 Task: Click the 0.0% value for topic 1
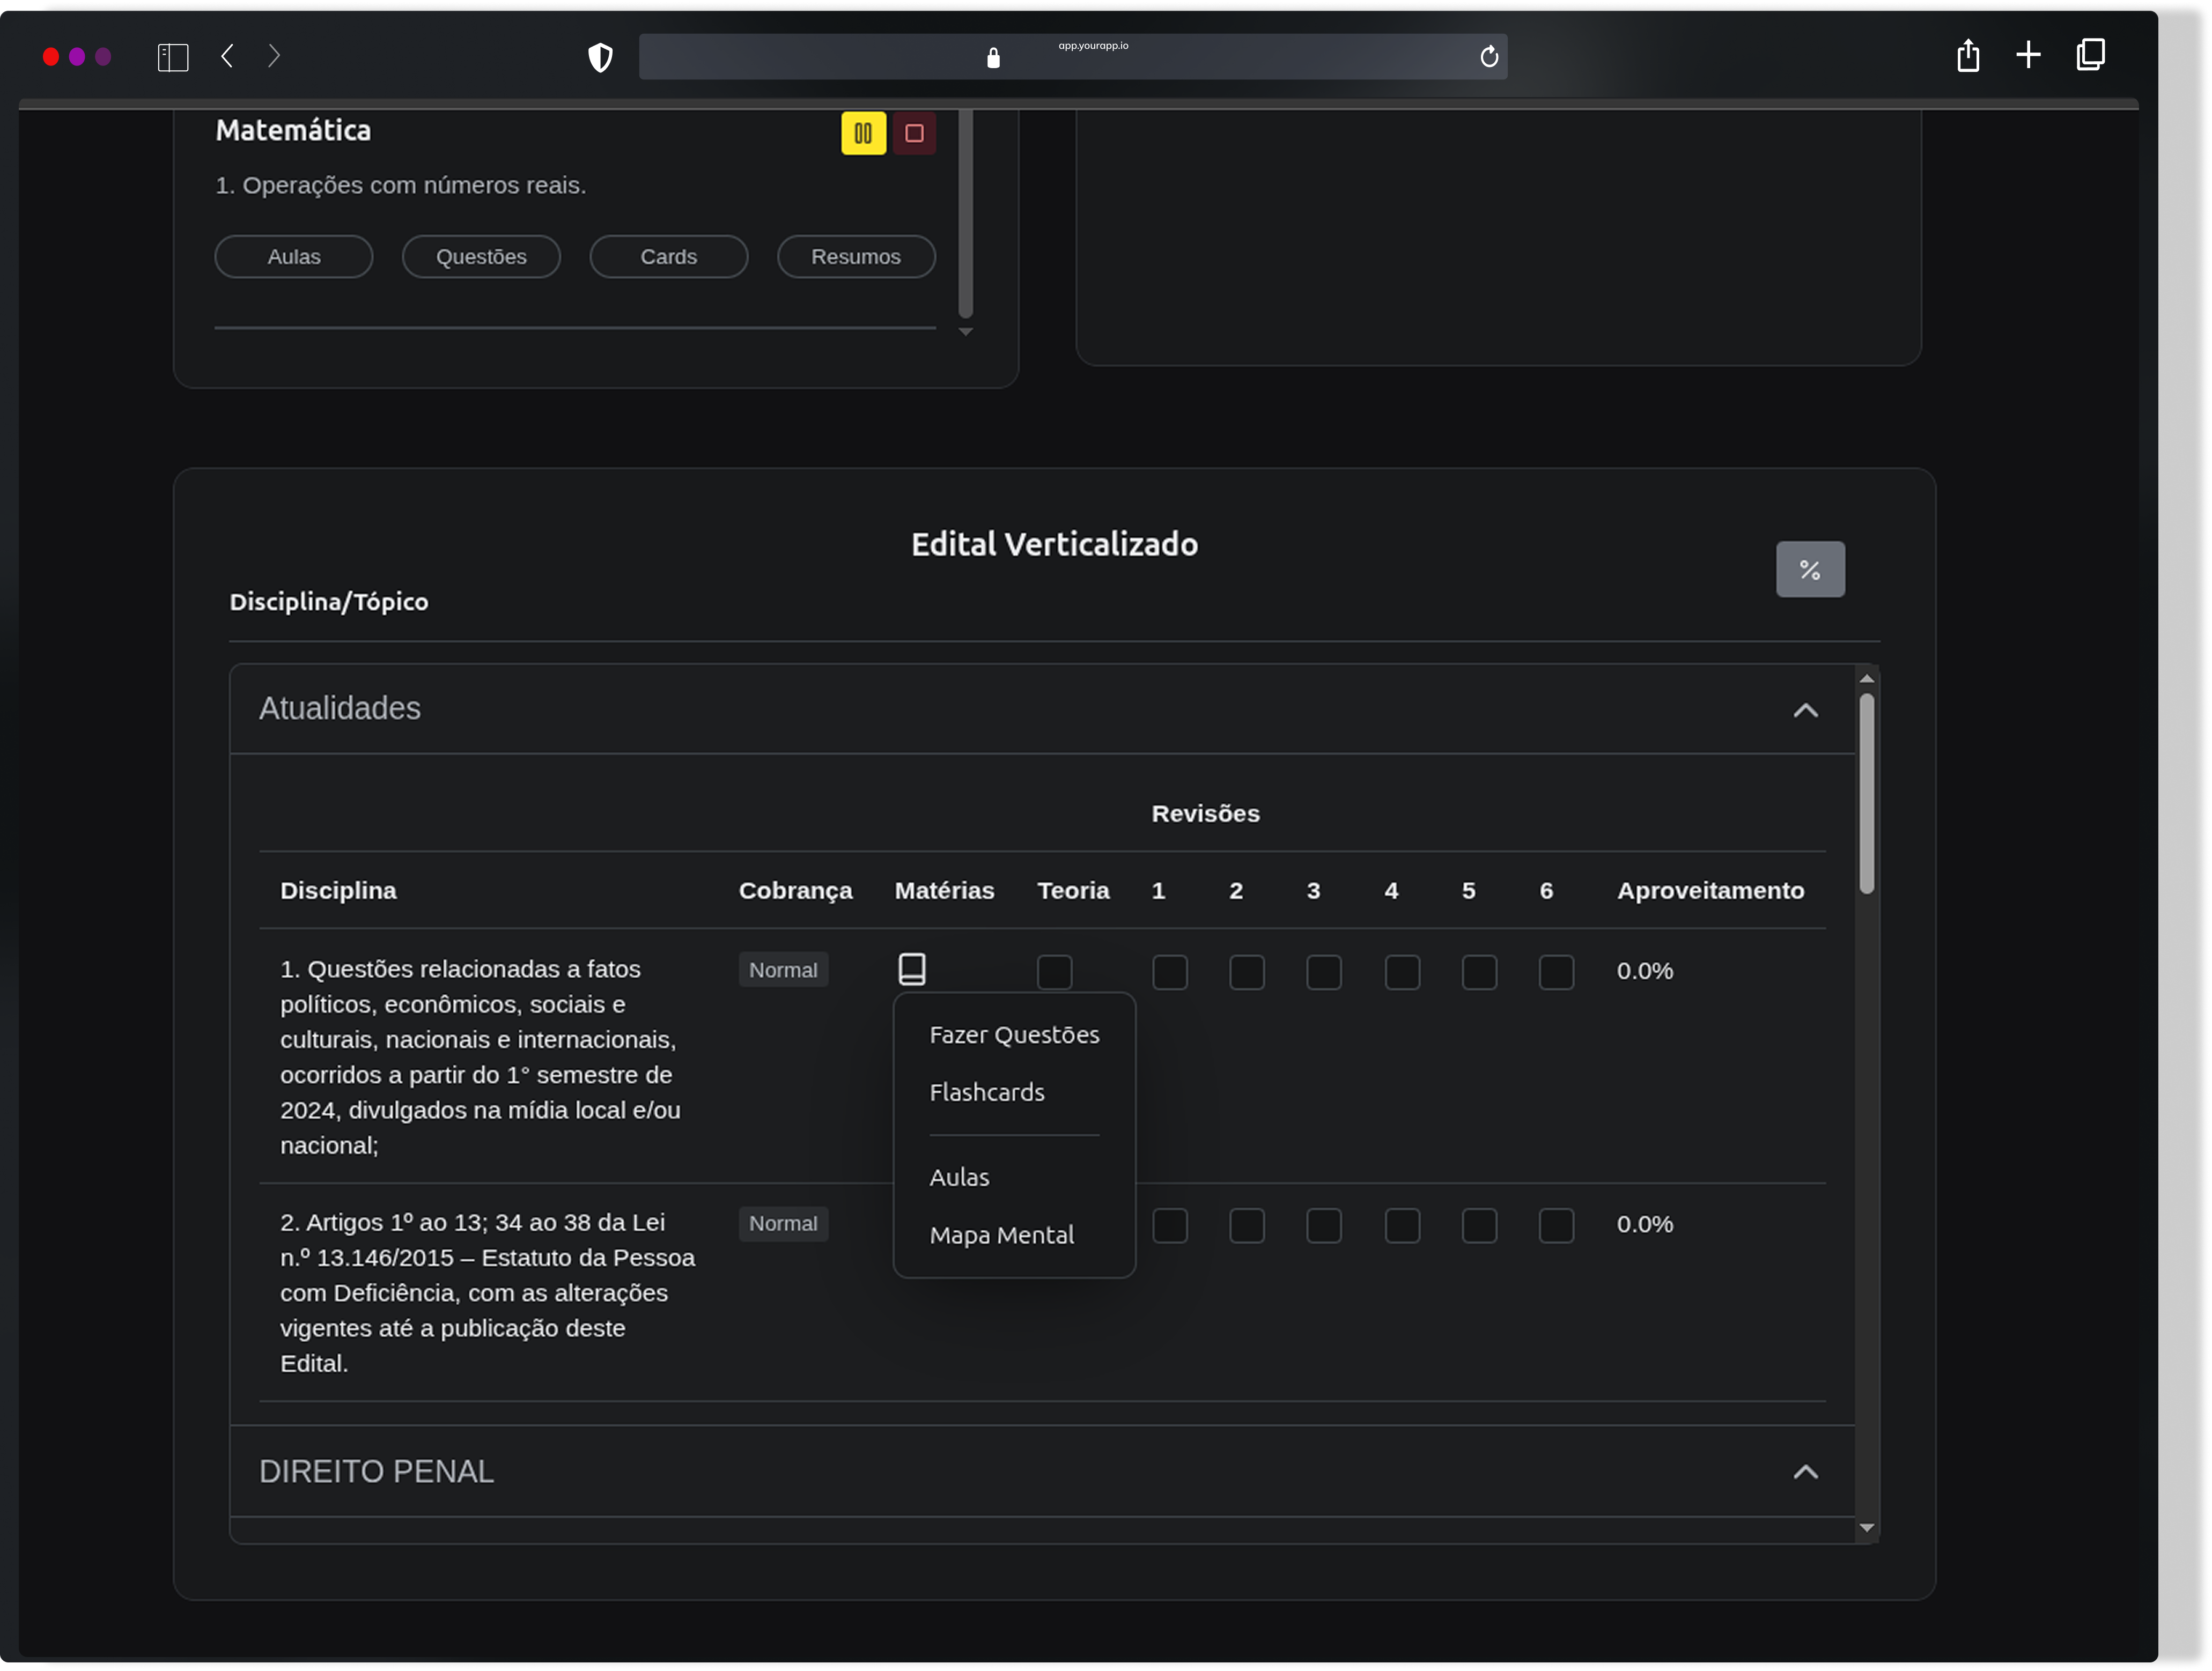[x=1645, y=971]
